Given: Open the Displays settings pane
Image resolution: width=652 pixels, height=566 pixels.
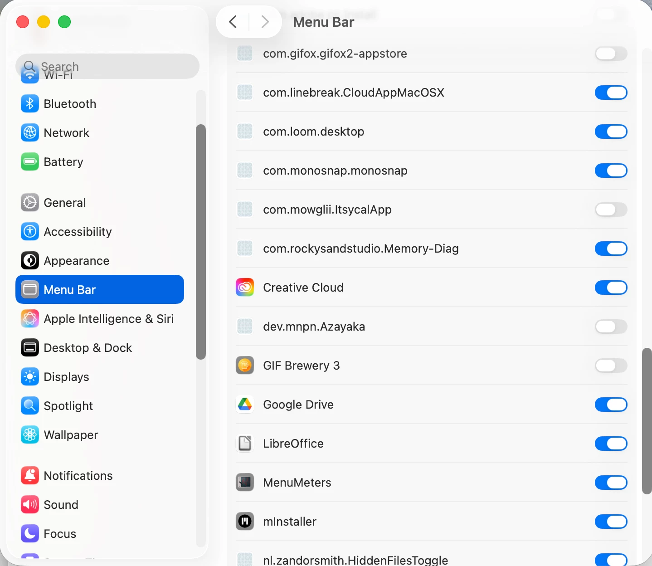Looking at the screenshot, I should click(x=100, y=377).
